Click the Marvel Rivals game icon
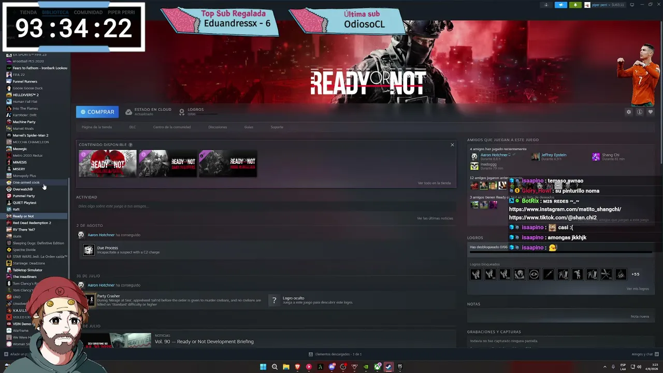This screenshot has height=373, width=663. click(9, 128)
